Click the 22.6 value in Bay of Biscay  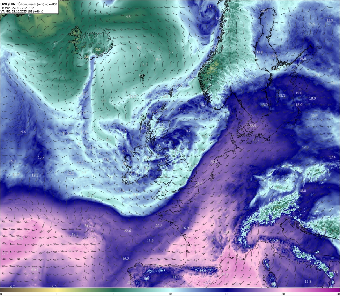[x=127, y=231]
